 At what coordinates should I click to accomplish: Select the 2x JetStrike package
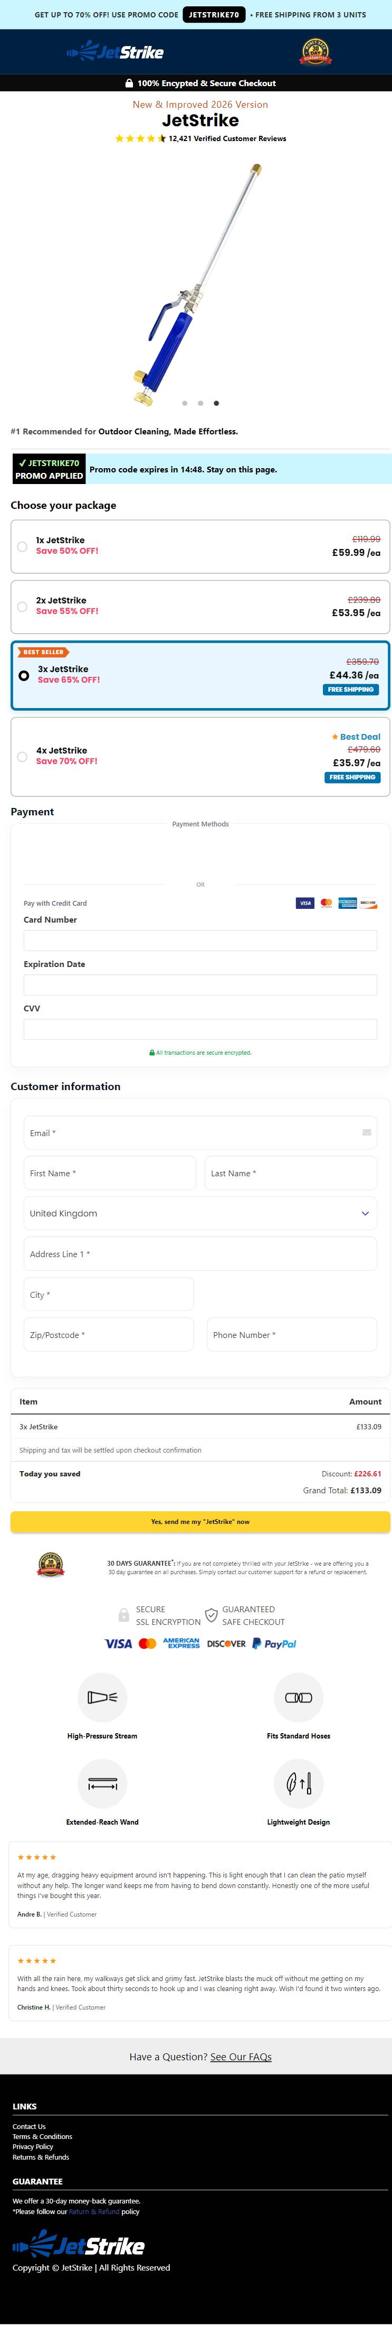click(x=200, y=607)
